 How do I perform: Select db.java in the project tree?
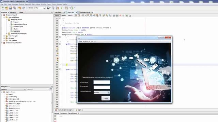[16, 29]
